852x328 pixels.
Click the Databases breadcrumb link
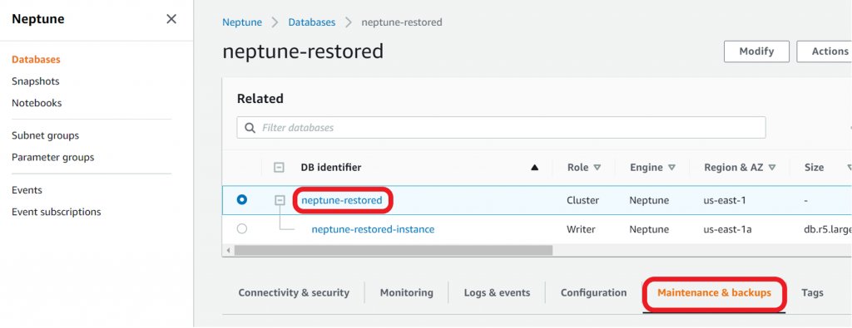coord(311,22)
